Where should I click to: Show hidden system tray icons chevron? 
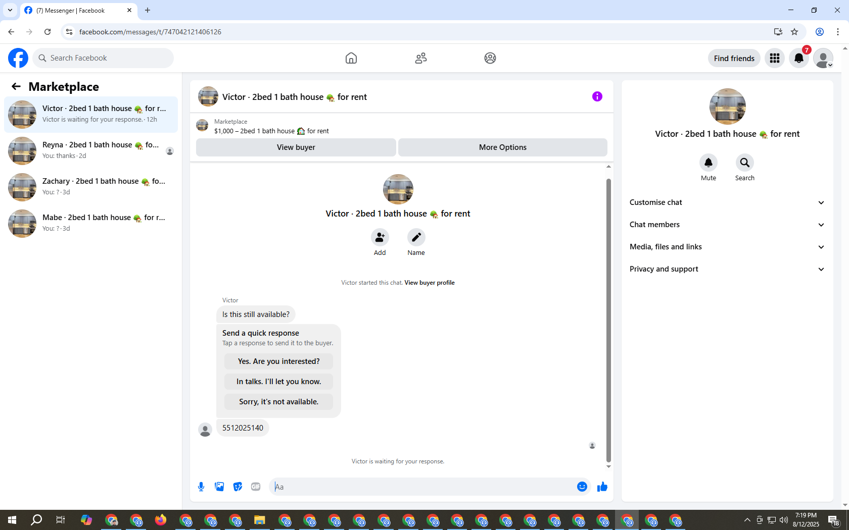pyautogui.click(x=747, y=520)
